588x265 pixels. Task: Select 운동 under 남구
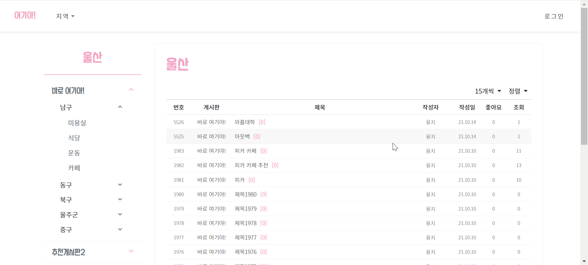point(74,153)
